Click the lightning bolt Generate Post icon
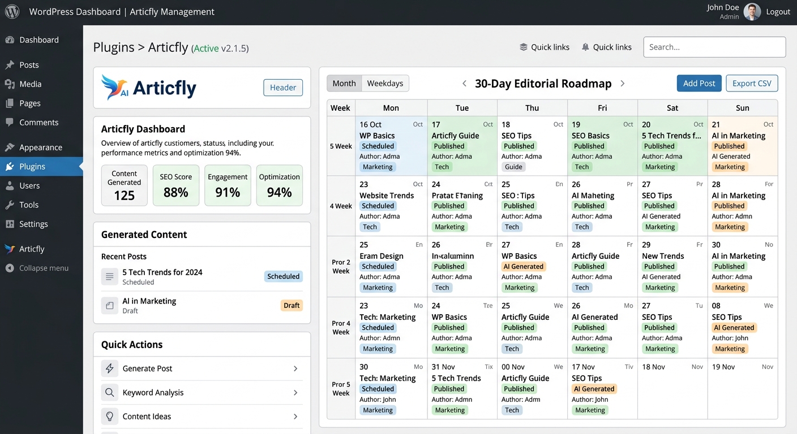The width and height of the screenshot is (797, 434). click(x=110, y=368)
